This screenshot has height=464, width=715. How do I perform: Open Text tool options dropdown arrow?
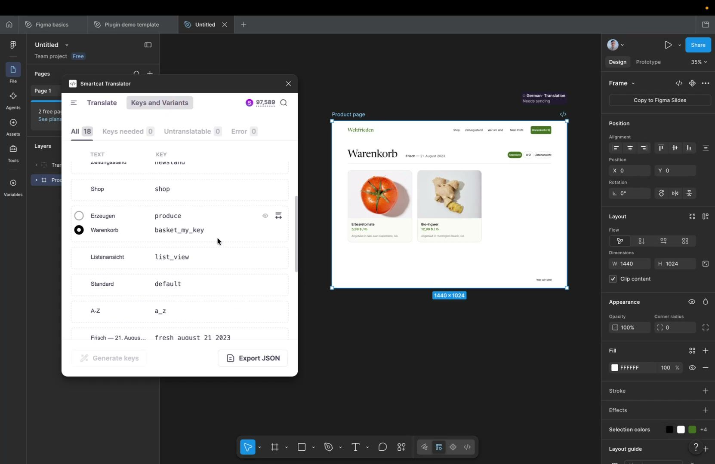coord(367,448)
